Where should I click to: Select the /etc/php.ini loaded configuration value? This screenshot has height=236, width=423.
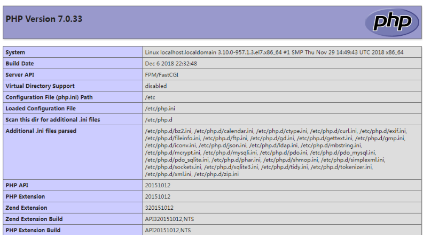click(158, 109)
